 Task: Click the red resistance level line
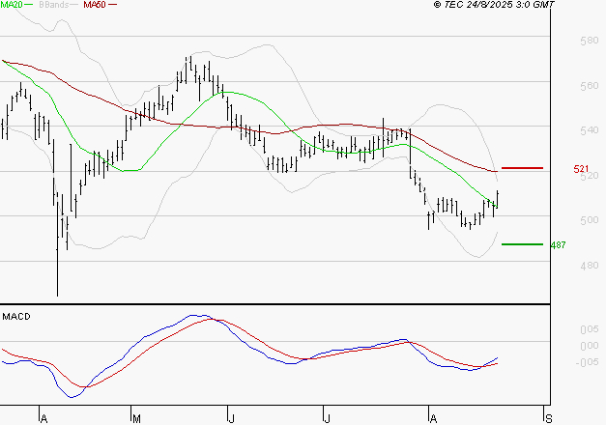(522, 168)
